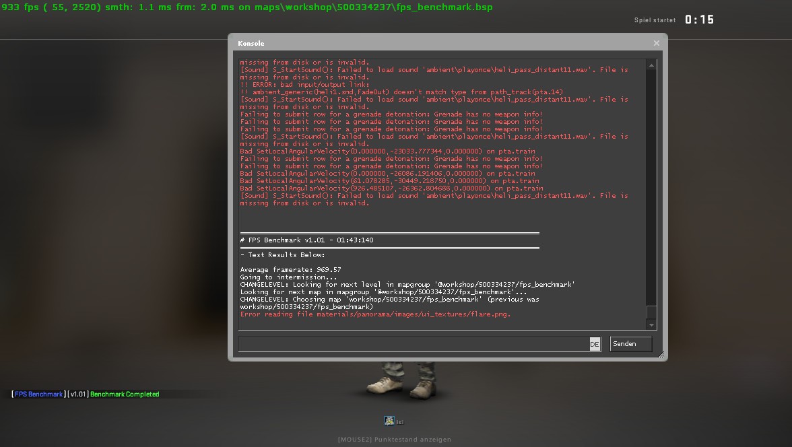Click the '!! ERROR: bad input/output link:' line
The height and width of the screenshot is (447, 792).
[x=304, y=85]
